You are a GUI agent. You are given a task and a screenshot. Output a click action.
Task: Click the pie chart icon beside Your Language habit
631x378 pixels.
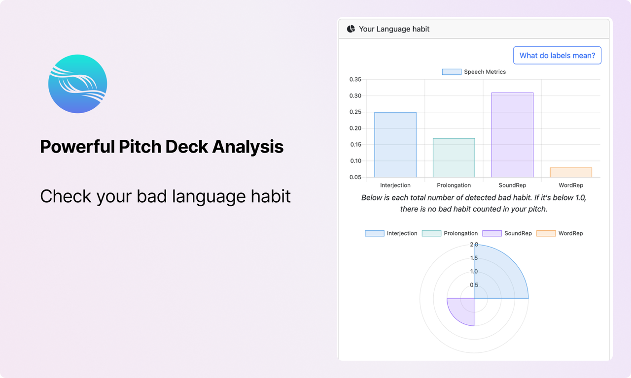[351, 29]
